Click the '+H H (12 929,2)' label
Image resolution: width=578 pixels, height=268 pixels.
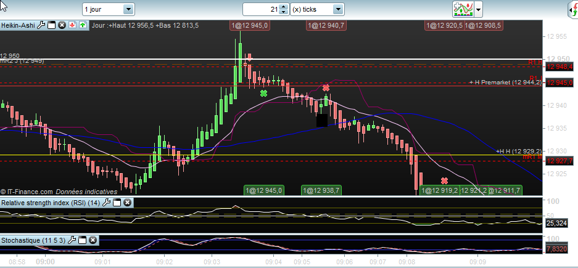tap(519, 151)
